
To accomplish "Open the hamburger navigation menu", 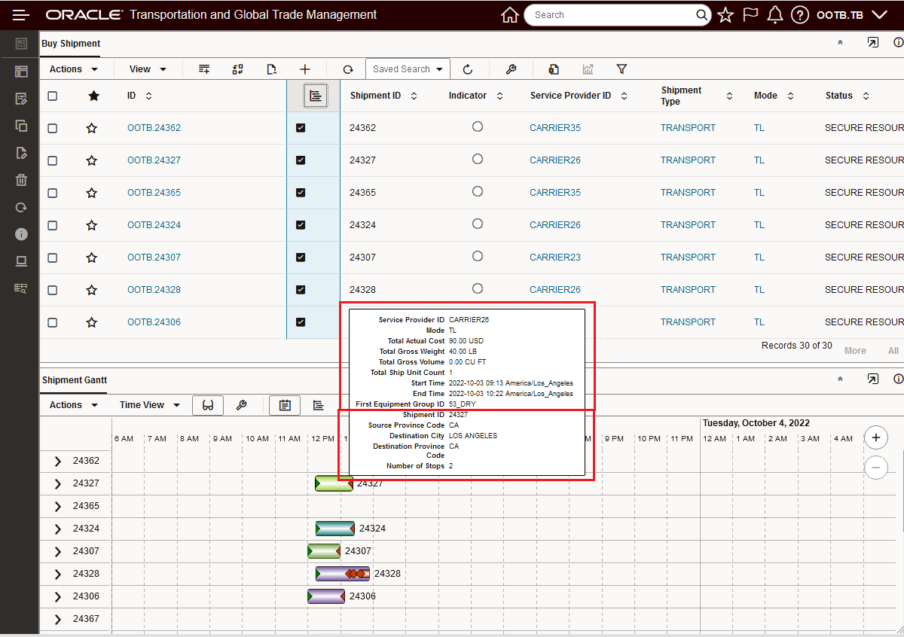I will point(21,15).
